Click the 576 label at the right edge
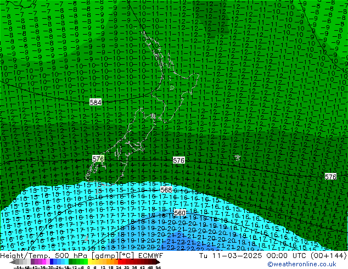Viewport: 348px width, 269px height. point(330,177)
